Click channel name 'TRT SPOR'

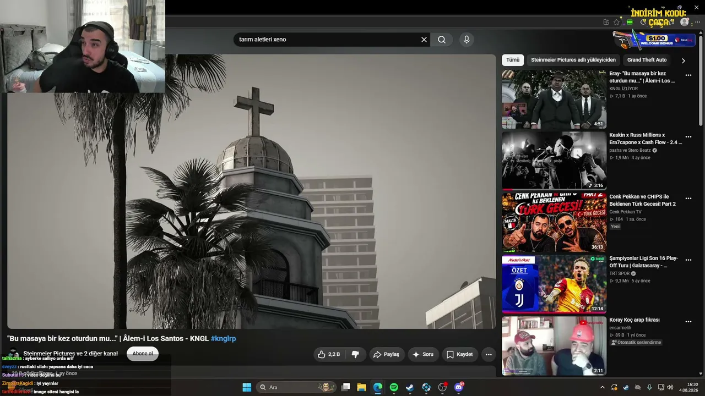(x=620, y=273)
